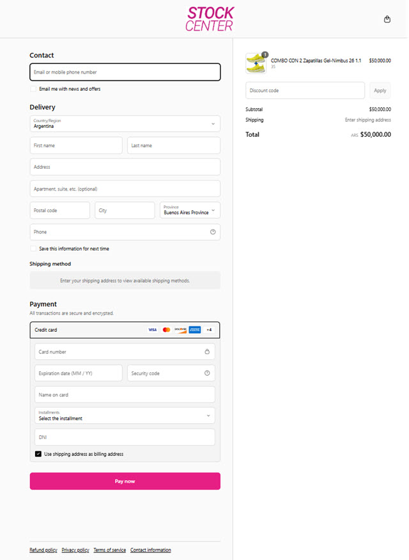
Task: Click the Phone field help icon
Action: tap(213, 232)
